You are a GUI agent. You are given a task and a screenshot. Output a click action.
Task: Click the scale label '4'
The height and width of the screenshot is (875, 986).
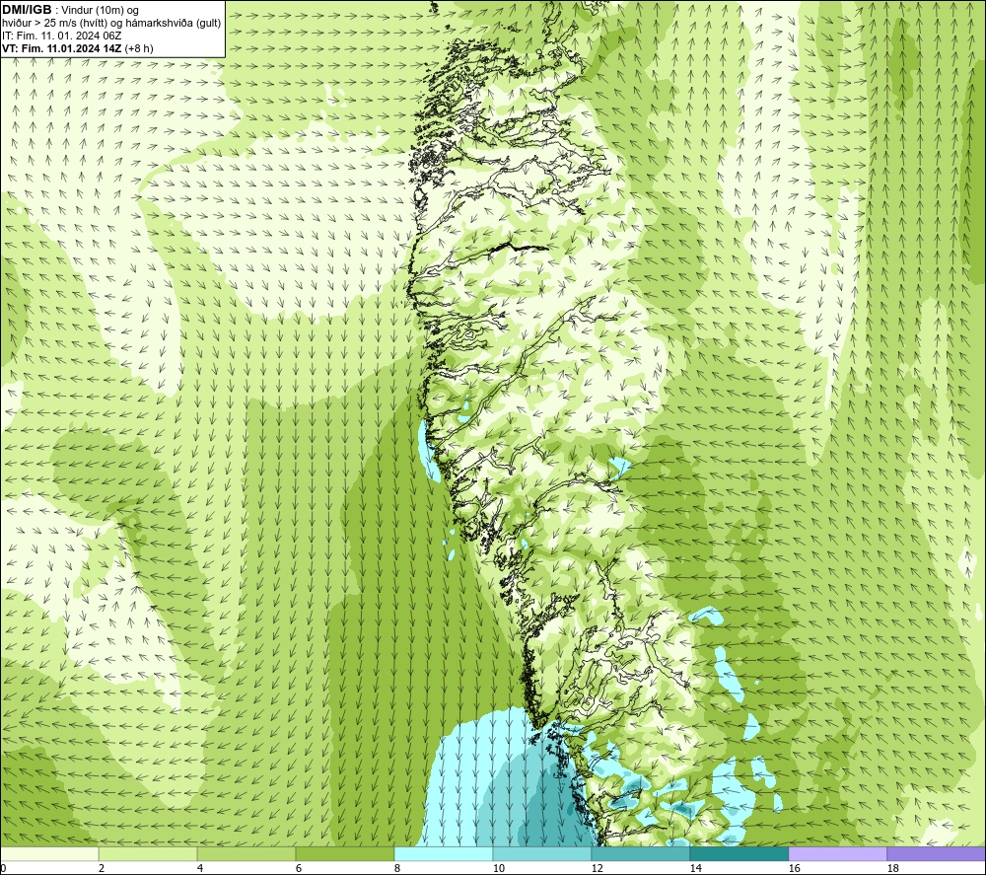tap(200, 869)
